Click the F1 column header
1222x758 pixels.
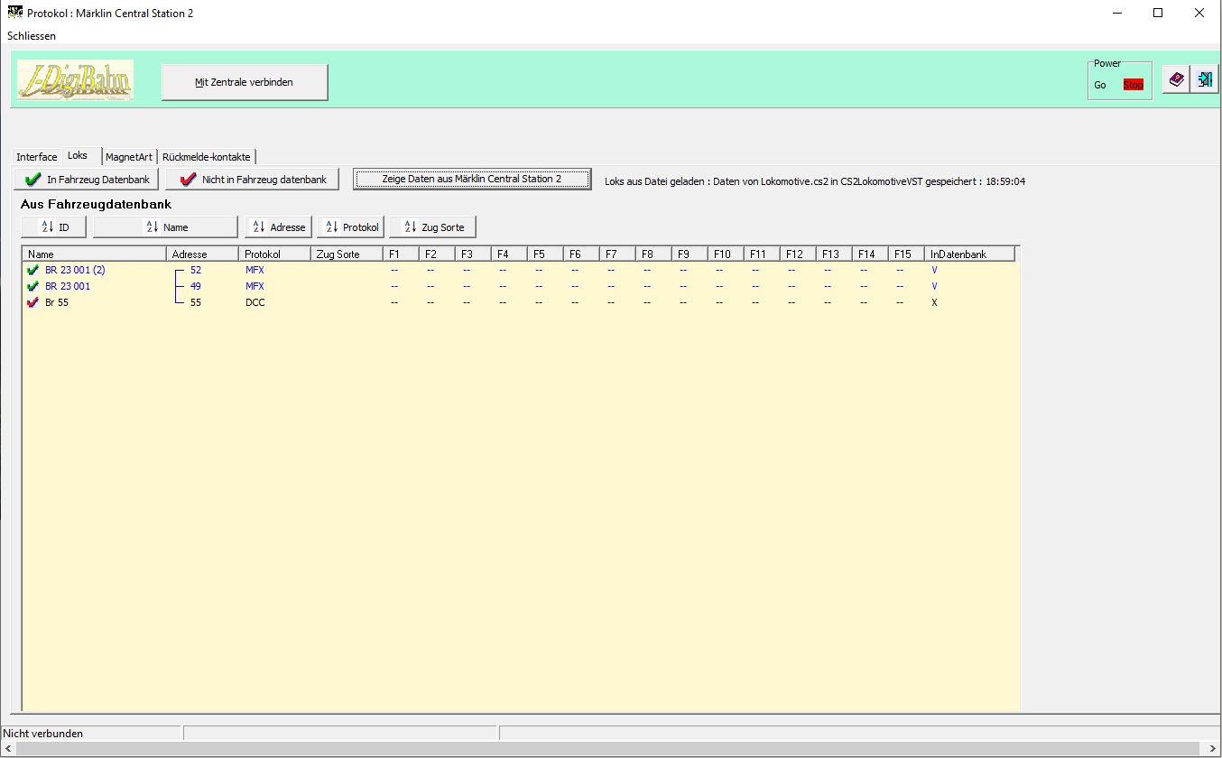click(402, 254)
